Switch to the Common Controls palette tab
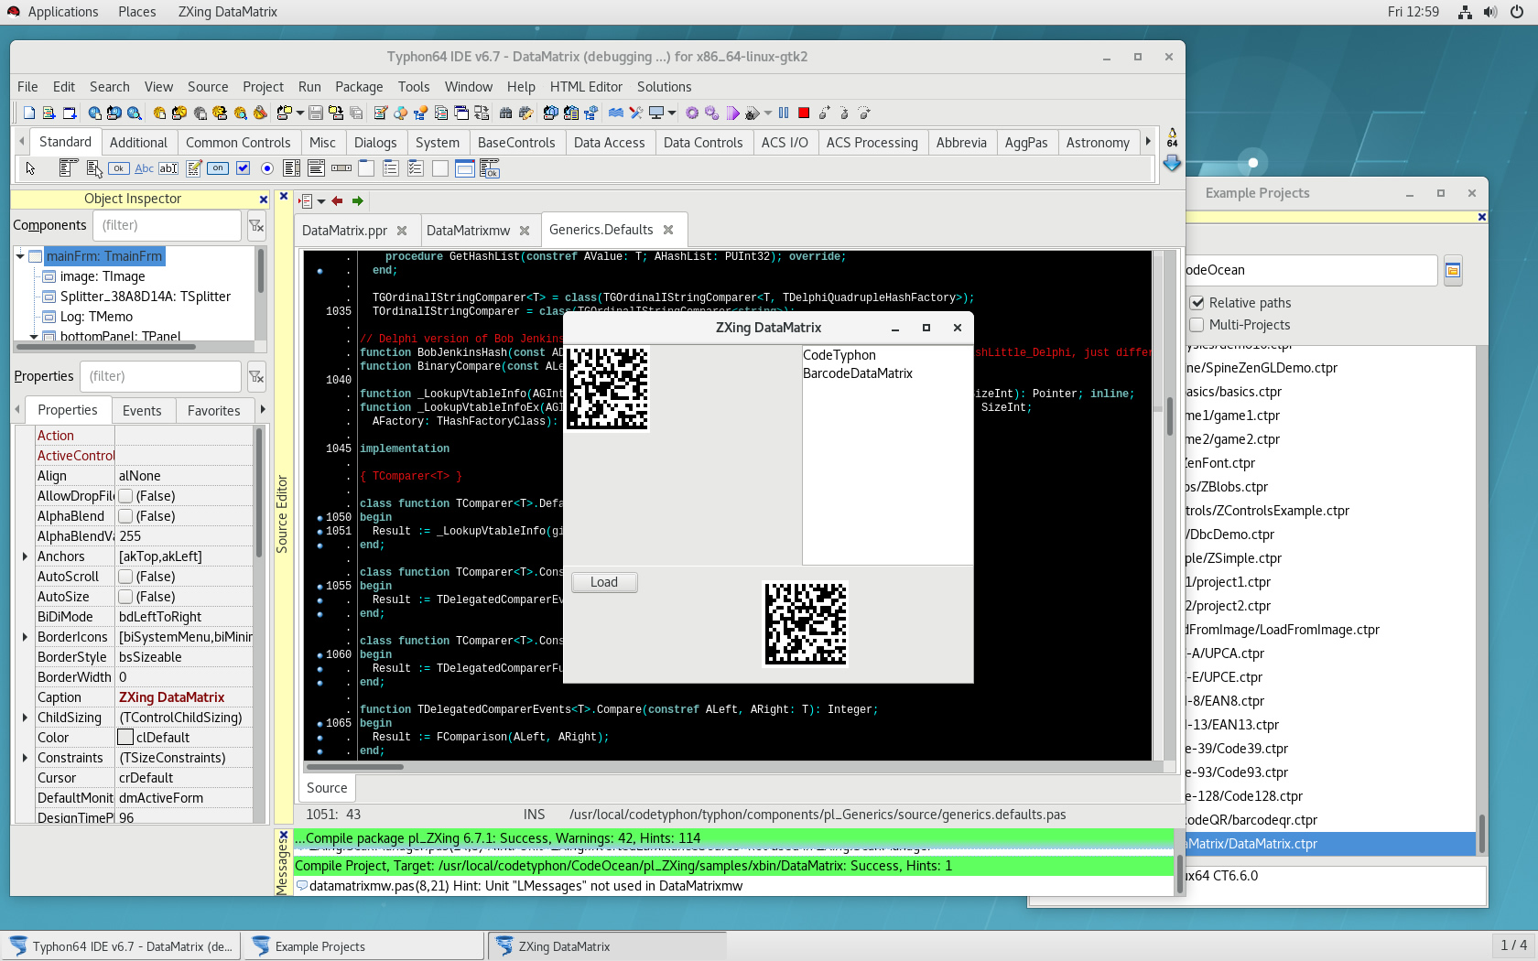The width and height of the screenshot is (1538, 961). pos(238,143)
